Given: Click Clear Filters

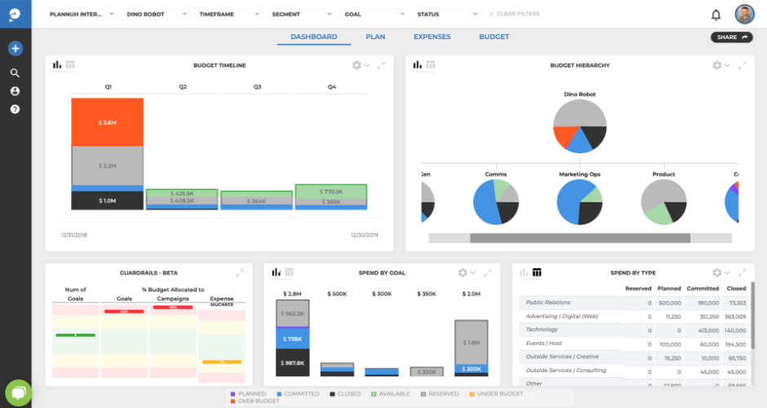Looking at the screenshot, I should click(512, 15).
